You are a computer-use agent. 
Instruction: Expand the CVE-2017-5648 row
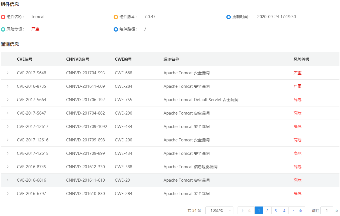click(8, 73)
